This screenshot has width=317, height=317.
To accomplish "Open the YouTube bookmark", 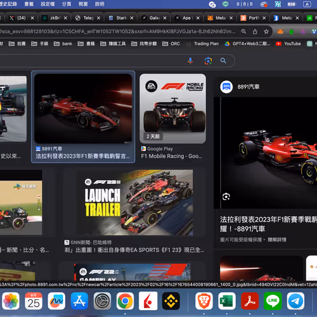I will click(288, 44).
